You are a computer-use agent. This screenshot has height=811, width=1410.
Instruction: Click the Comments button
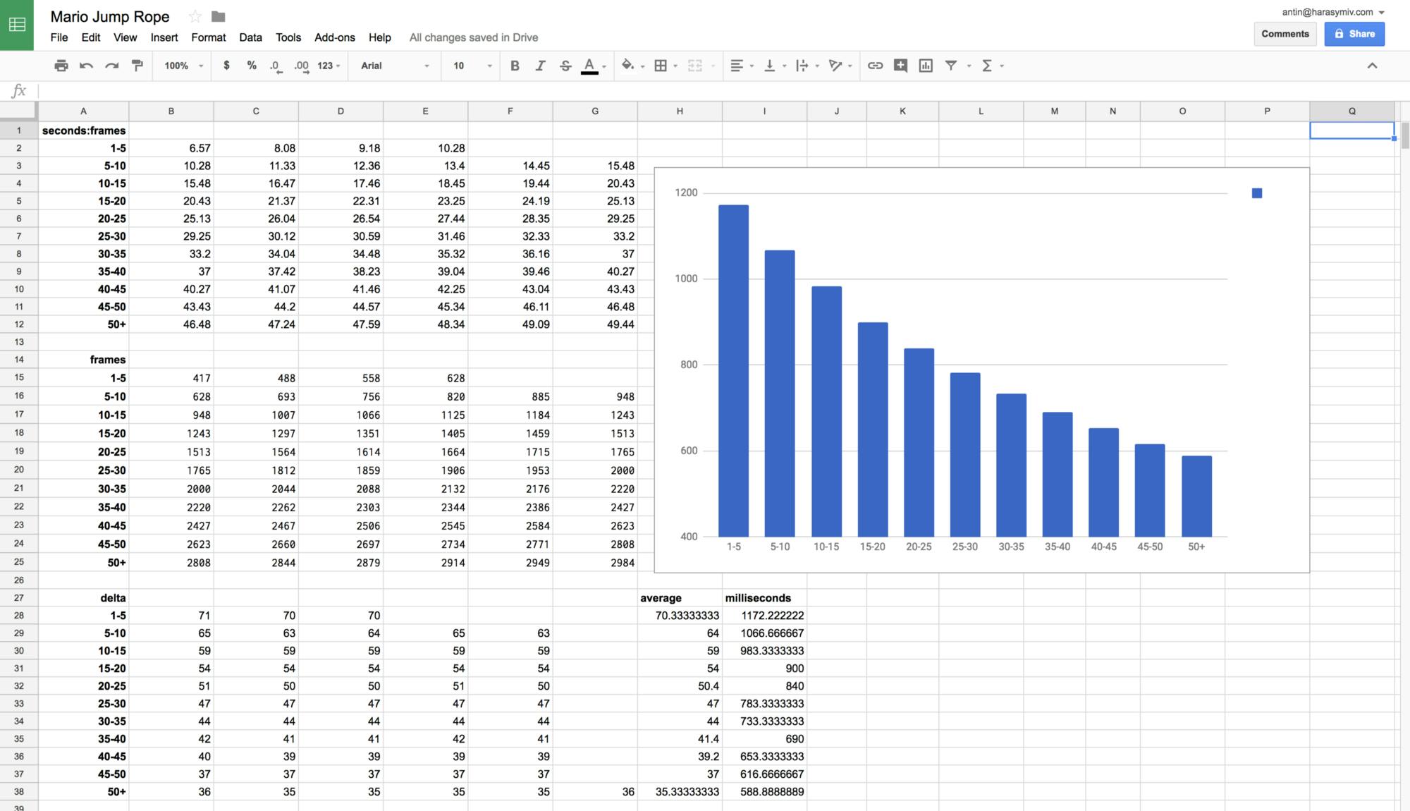1285,34
